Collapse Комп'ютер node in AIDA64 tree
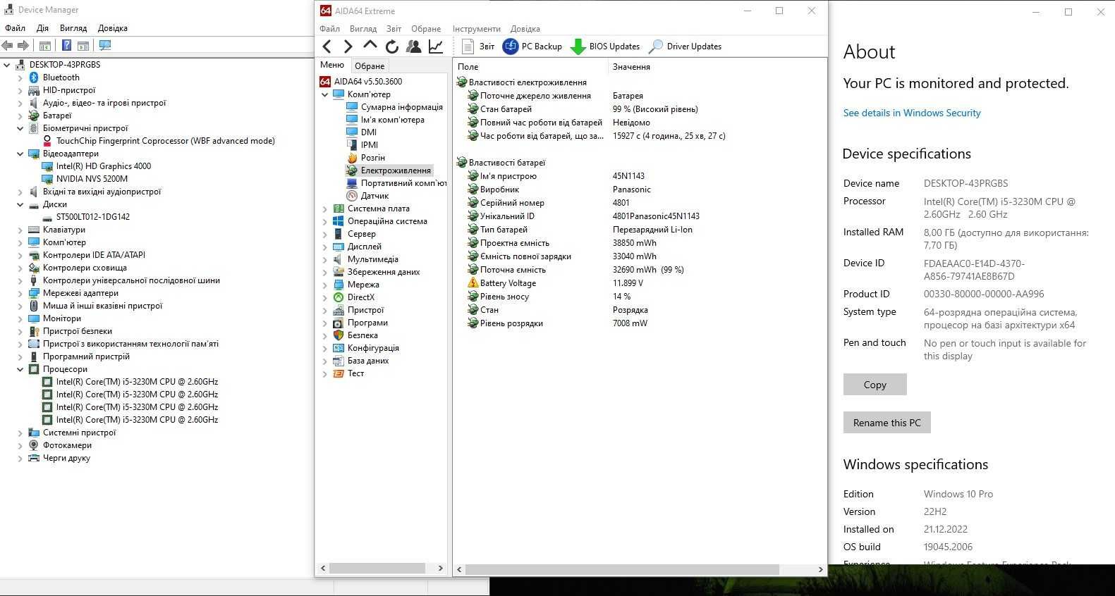 [x=325, y=94]
